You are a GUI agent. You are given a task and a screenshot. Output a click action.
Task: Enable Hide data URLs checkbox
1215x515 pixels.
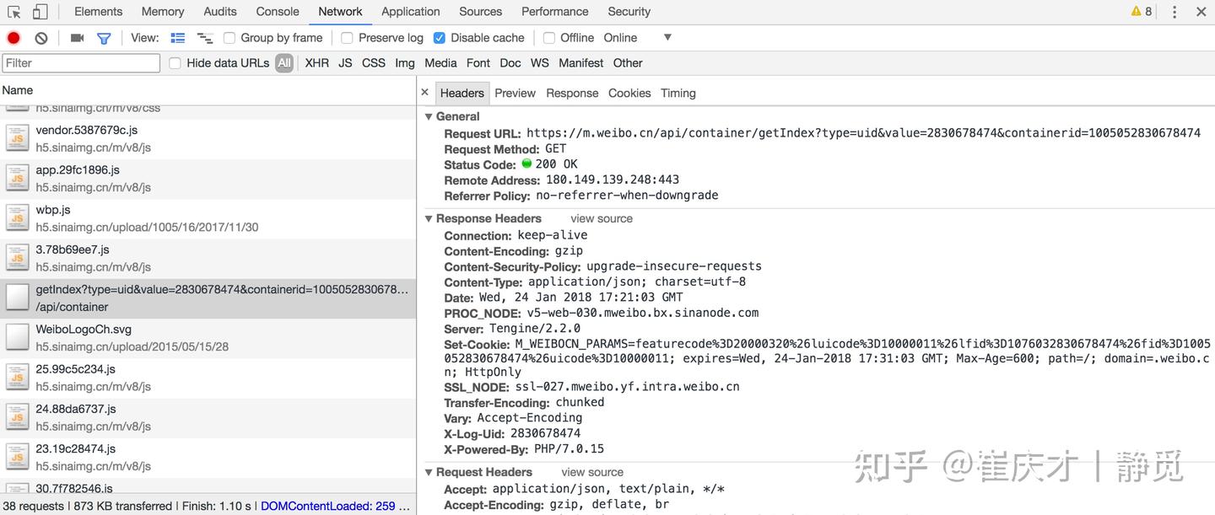click(175, 63)
